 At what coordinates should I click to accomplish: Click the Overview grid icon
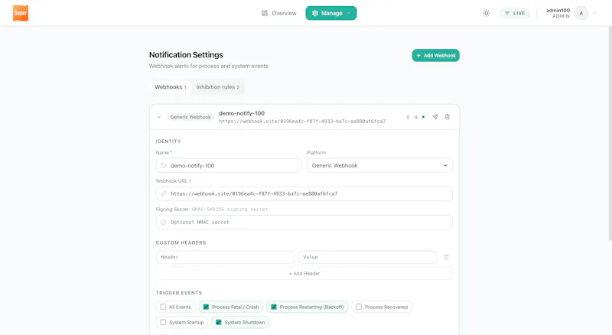coord(265,13)
